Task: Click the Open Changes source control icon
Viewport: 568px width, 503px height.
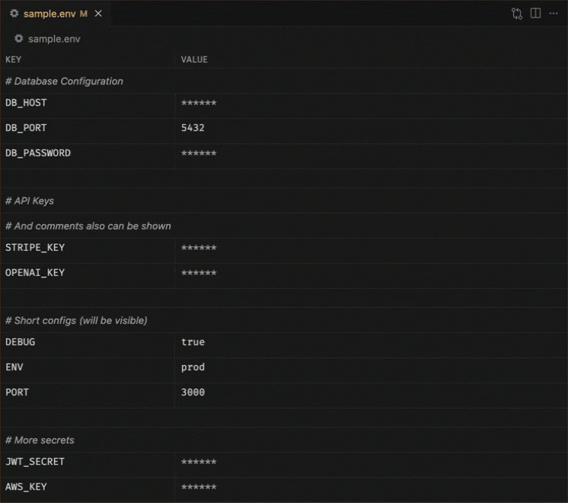Action: coord(517,14)
